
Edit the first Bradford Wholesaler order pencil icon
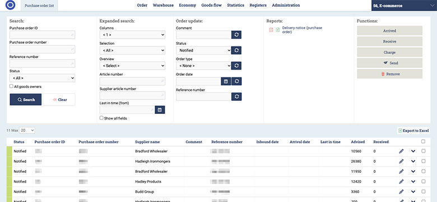click(x=401, y=151)
